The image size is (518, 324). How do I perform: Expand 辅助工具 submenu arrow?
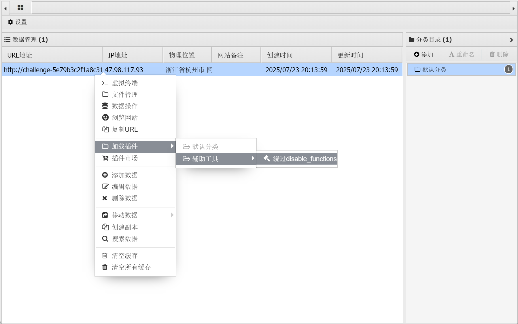(253, 158)
